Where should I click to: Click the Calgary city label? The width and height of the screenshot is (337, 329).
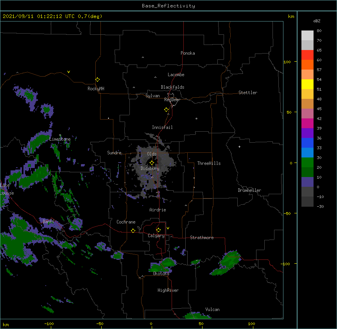[156, 236]
